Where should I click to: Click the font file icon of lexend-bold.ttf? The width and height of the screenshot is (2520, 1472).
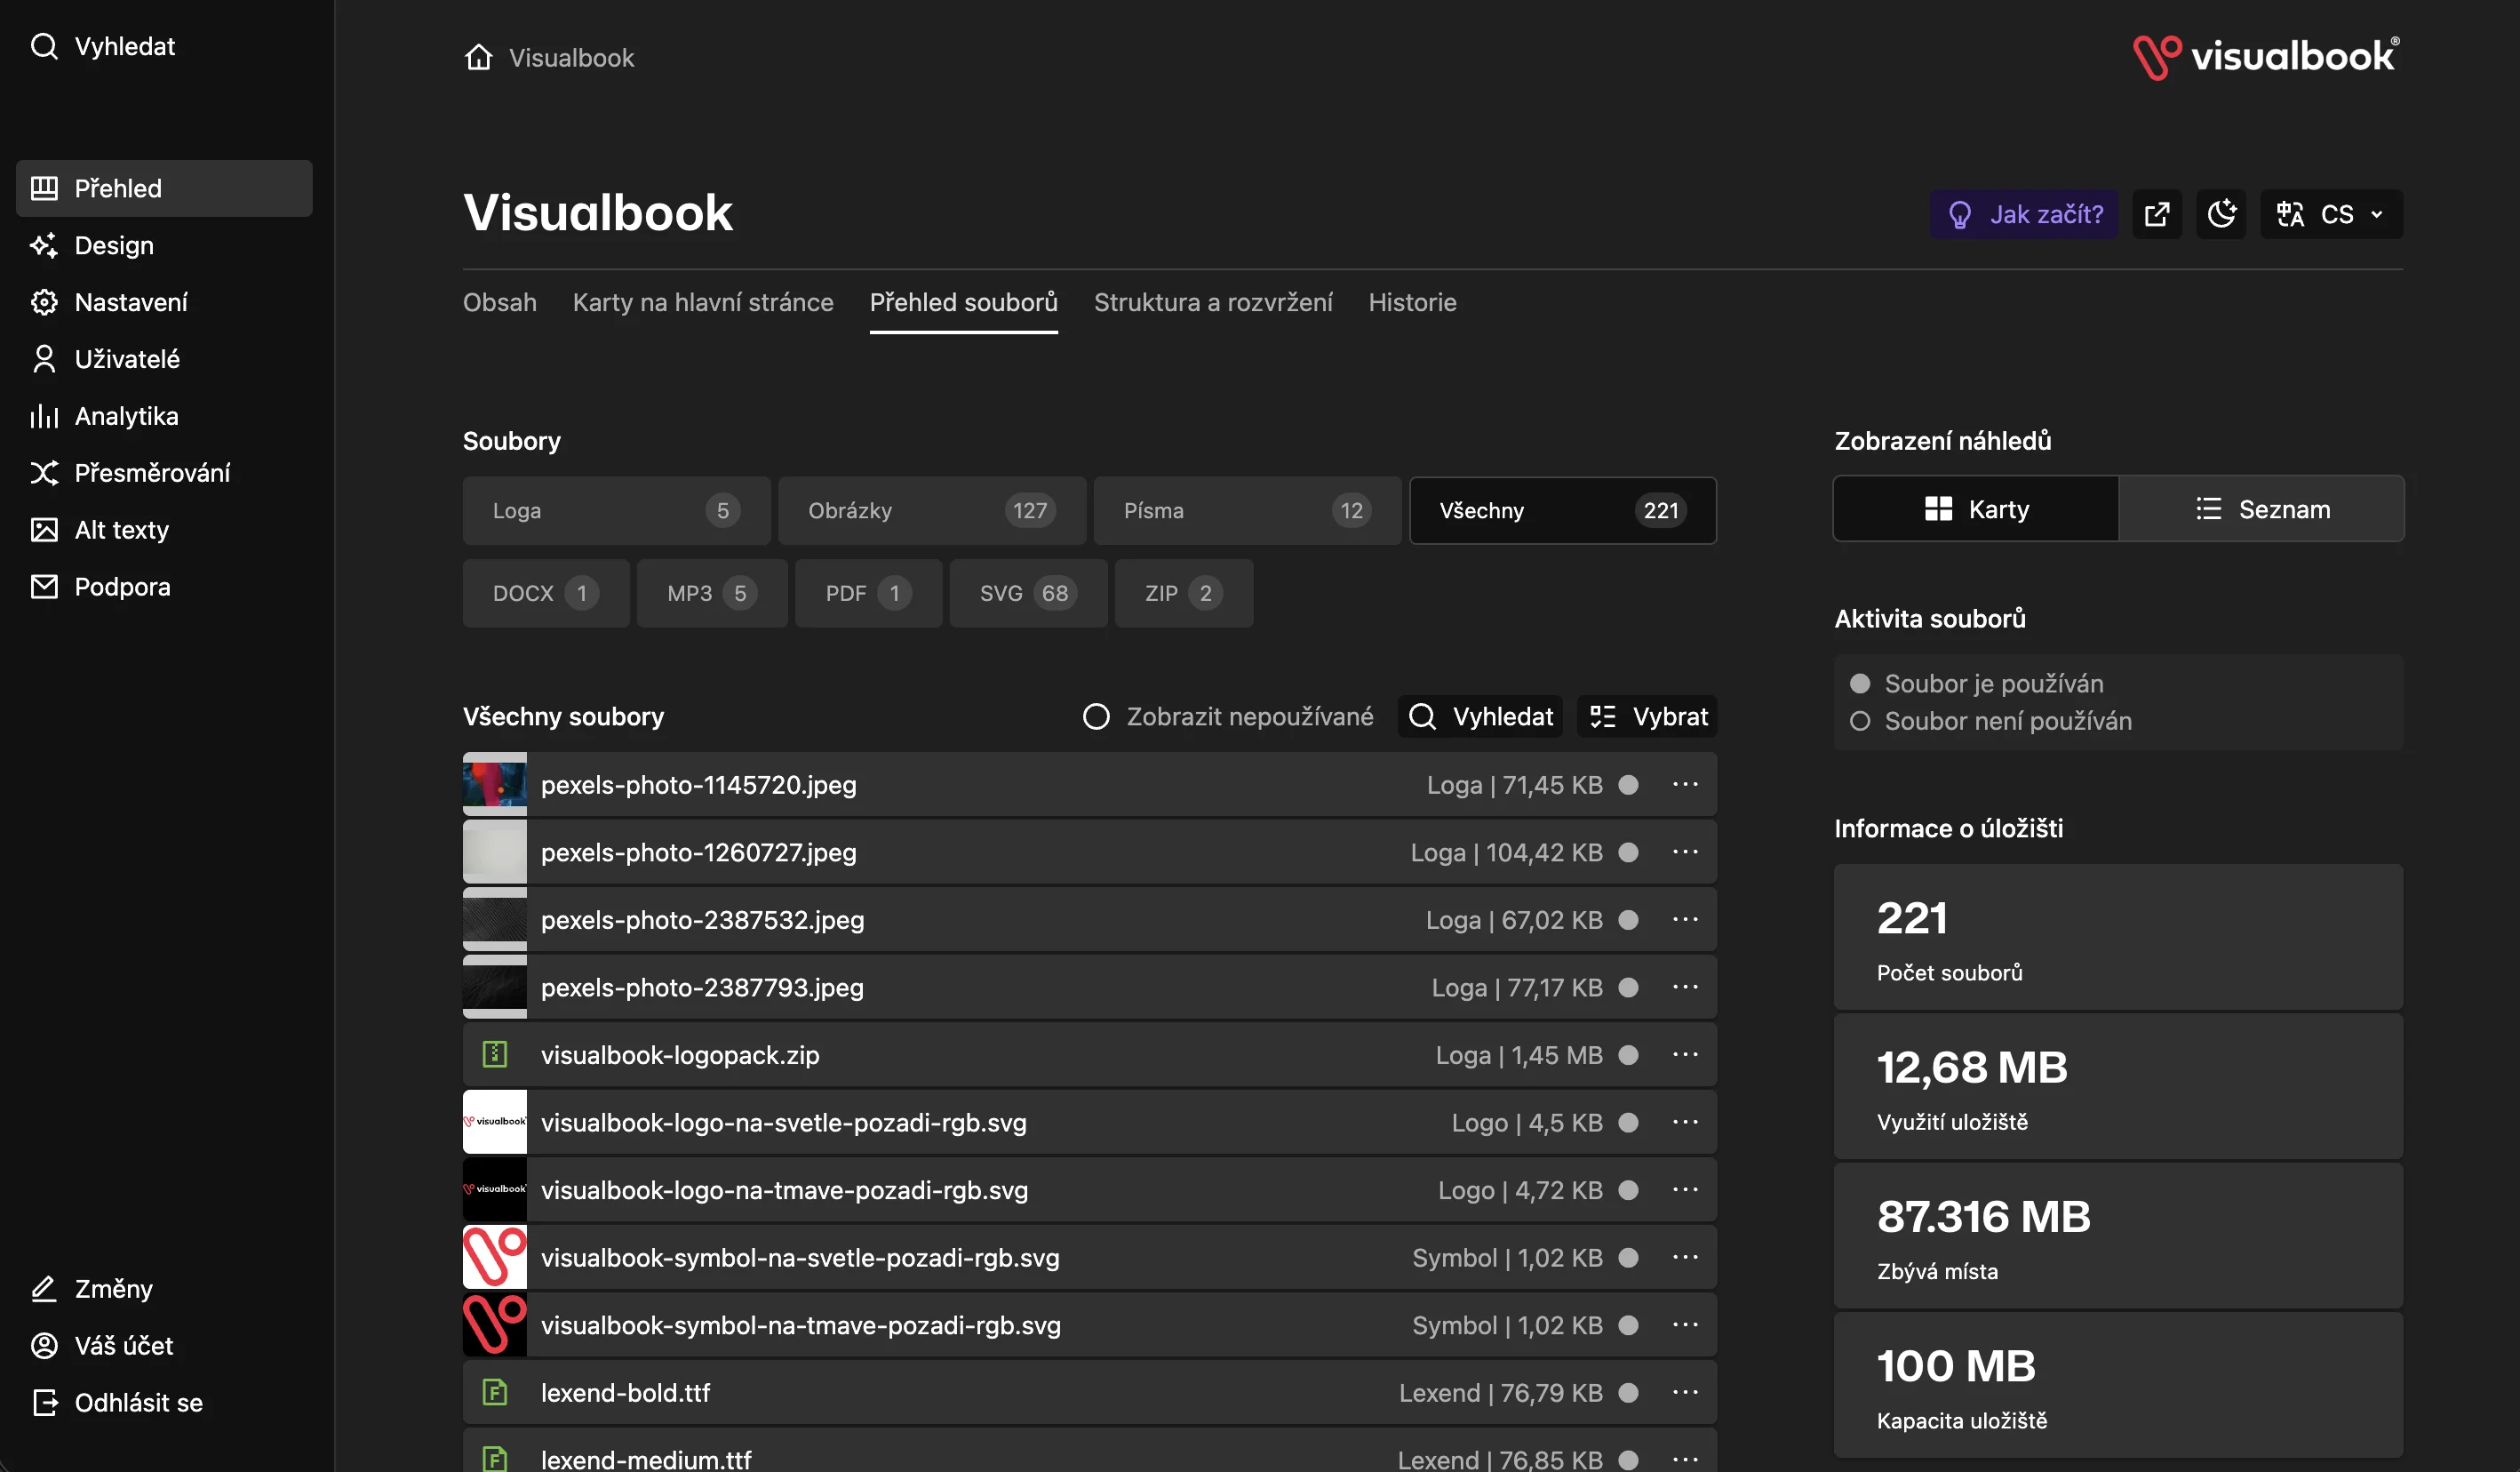pyautogui.click(x=495, y=1392)
